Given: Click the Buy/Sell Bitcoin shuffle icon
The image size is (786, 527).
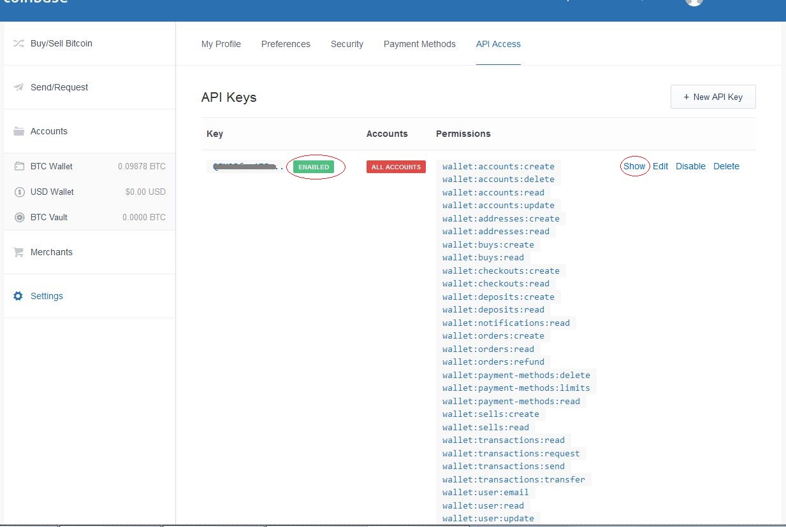Looking at the screenshot, I should click(x=18, y=43).
